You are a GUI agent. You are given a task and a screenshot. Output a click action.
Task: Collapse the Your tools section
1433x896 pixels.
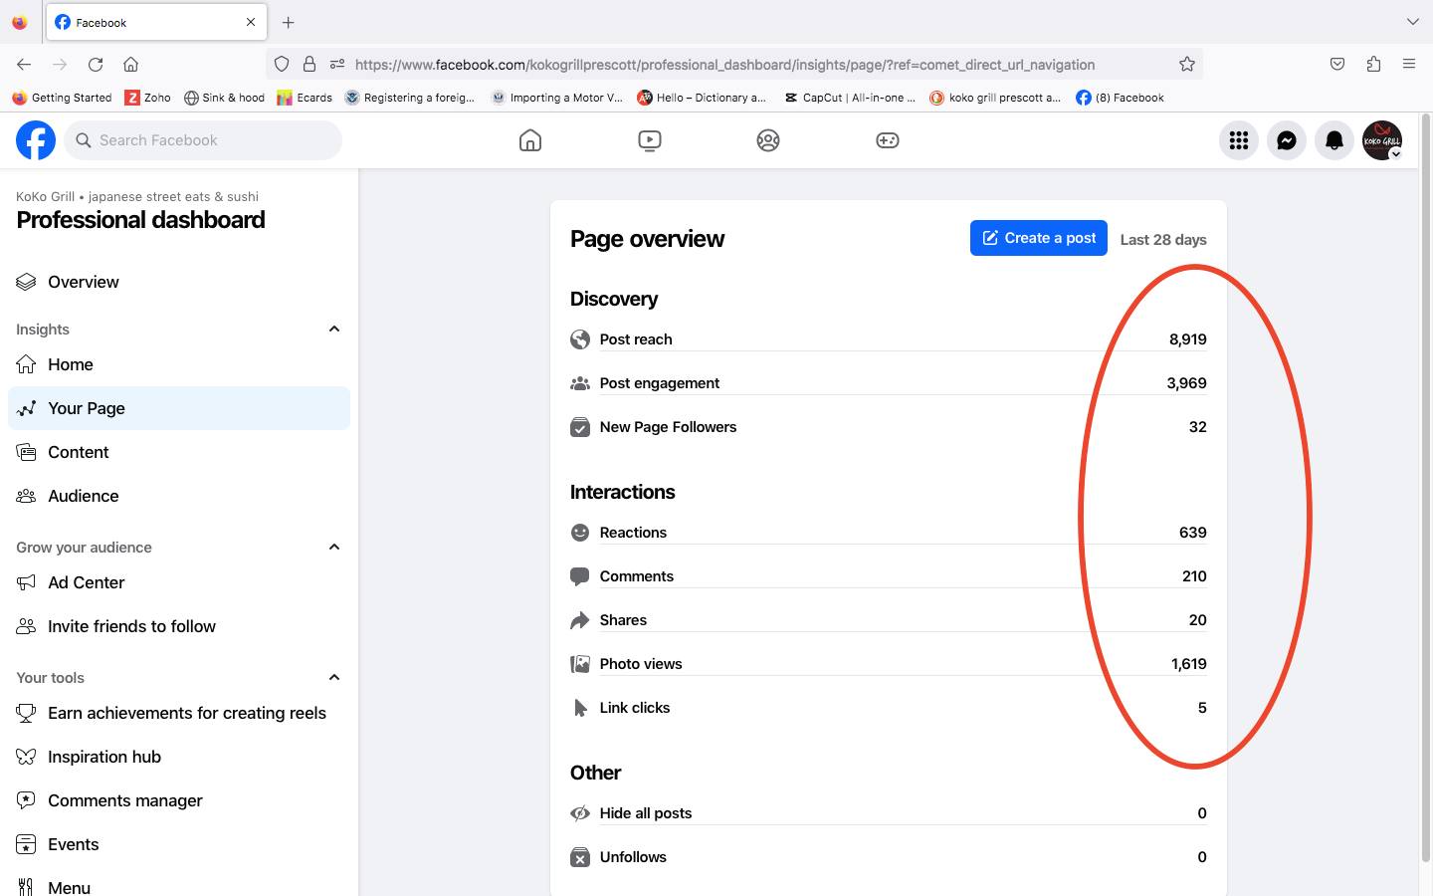tap(334, 677)
